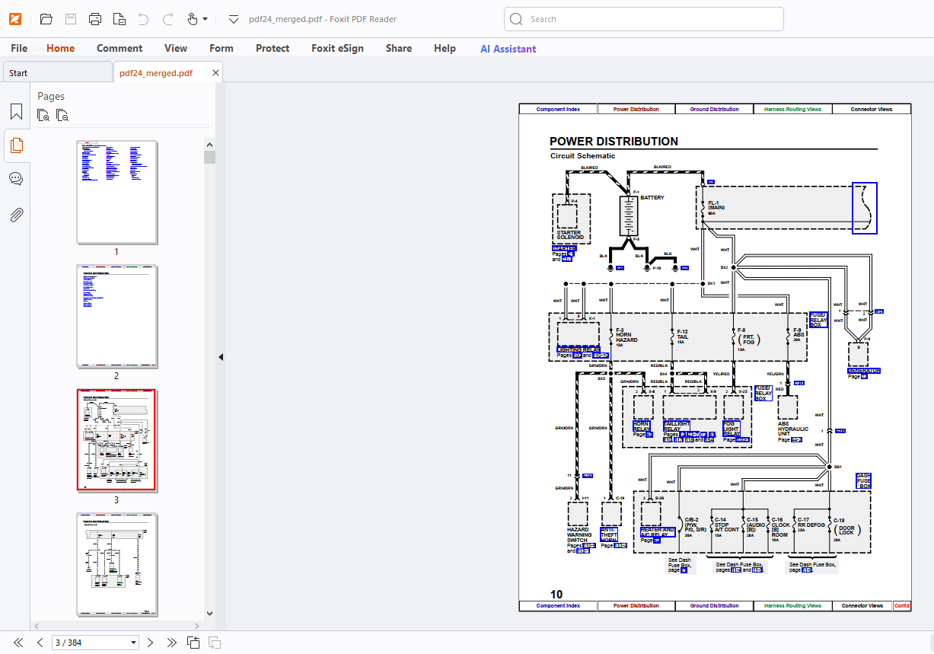Image resolution: width=934 pixels, height=654 pixels.
Task: Click the Open file folder icon
Action: click(46, 19)
